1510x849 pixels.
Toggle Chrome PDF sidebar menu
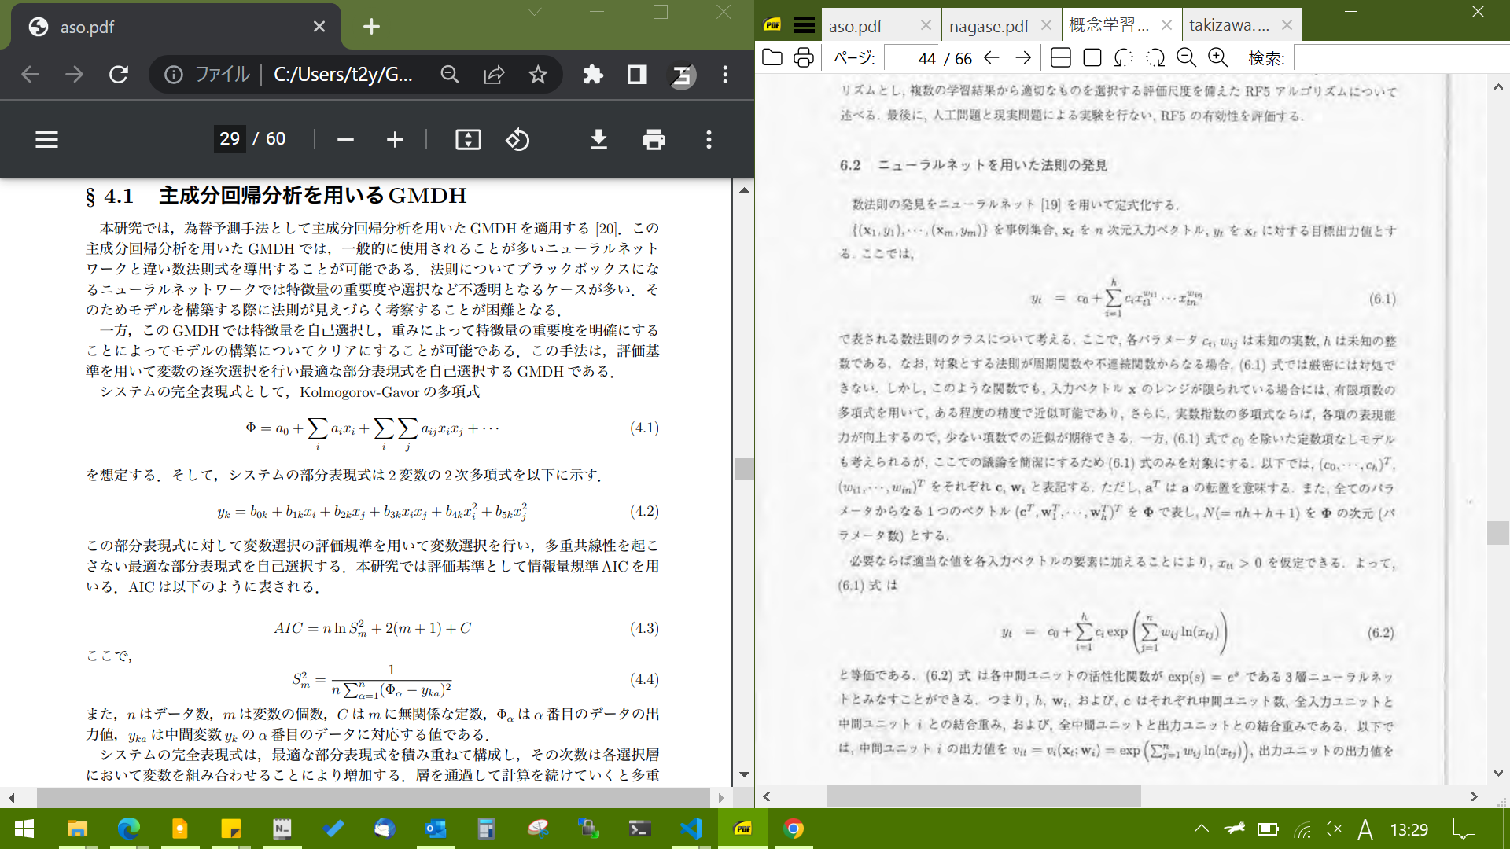[x=47, y=140]
